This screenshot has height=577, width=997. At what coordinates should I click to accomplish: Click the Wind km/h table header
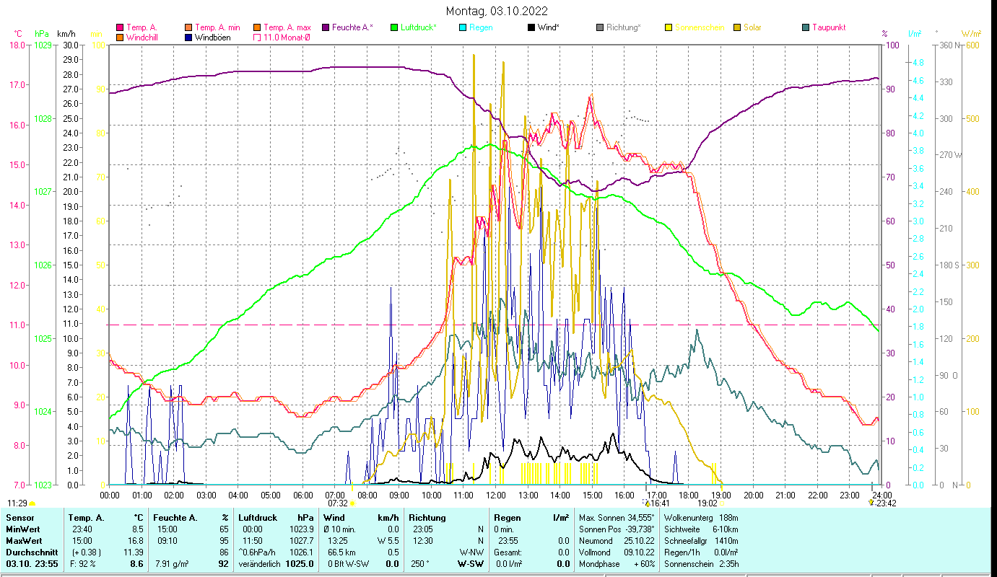click(x=361, y=518)
